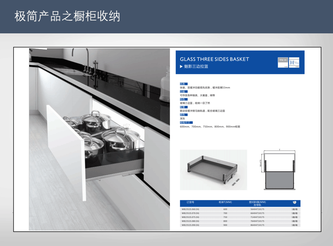Click the line 玻璃三边篮，收纳一目了然
The image size is (333, 246).
pyautogui.click(x=195, y=103)
